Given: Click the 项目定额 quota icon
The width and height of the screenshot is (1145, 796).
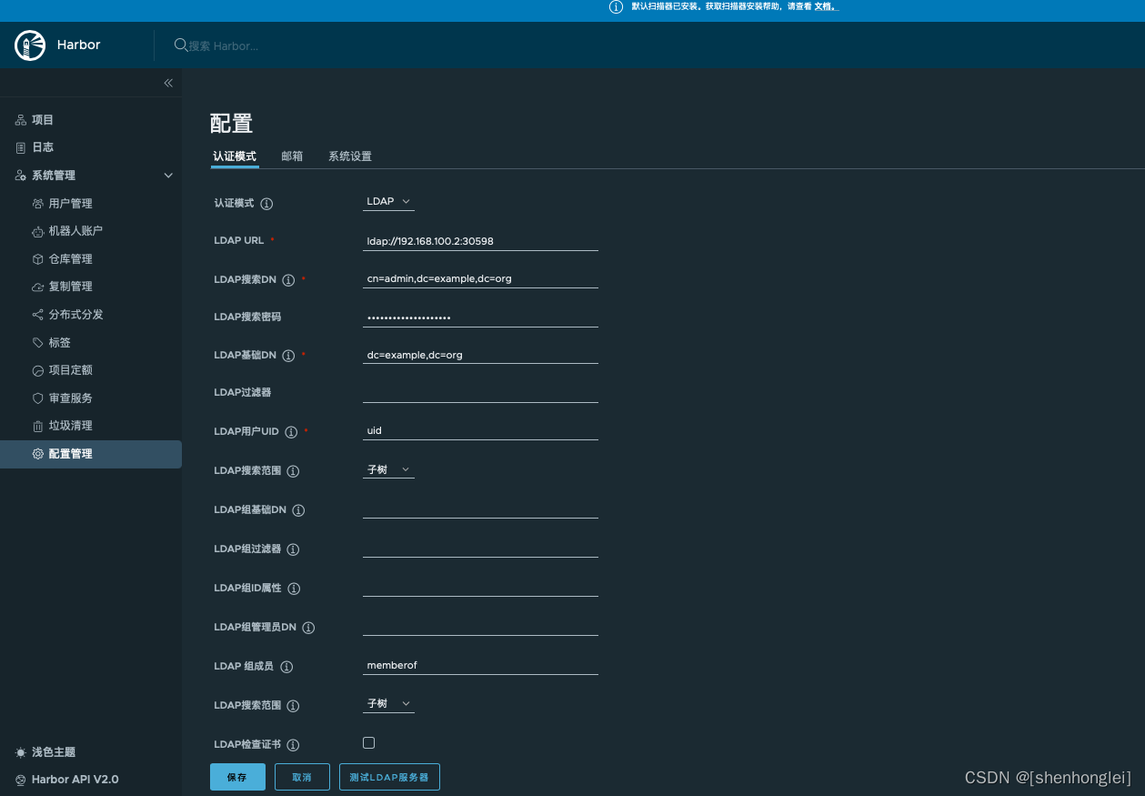Looking at the screenshot, I should tap(37, 370).
